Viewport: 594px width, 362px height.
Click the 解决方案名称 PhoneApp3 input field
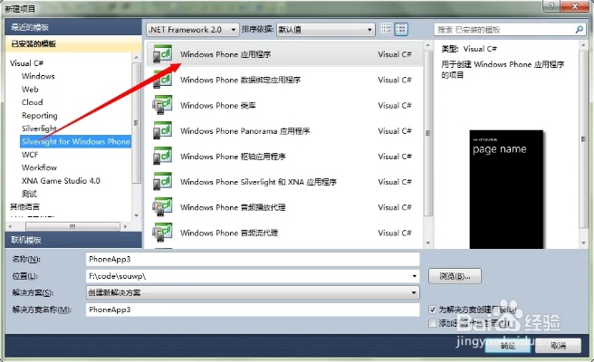coord(253,310)
